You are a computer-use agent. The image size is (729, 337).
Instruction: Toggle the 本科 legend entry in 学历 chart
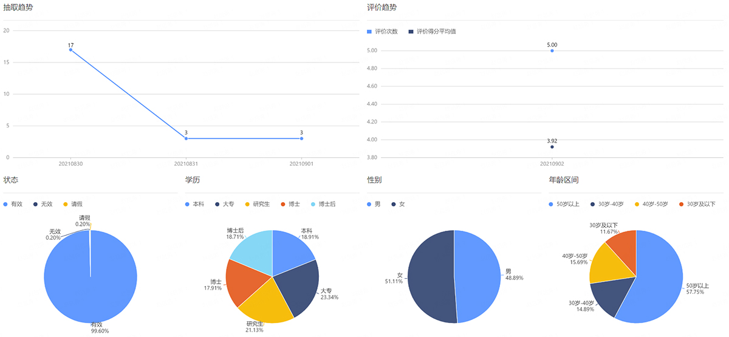point(195,204)
